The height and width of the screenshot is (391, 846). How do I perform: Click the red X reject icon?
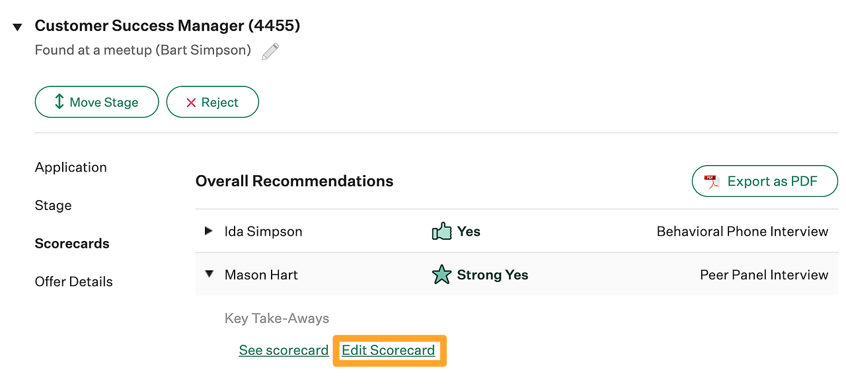click(191, 102)
